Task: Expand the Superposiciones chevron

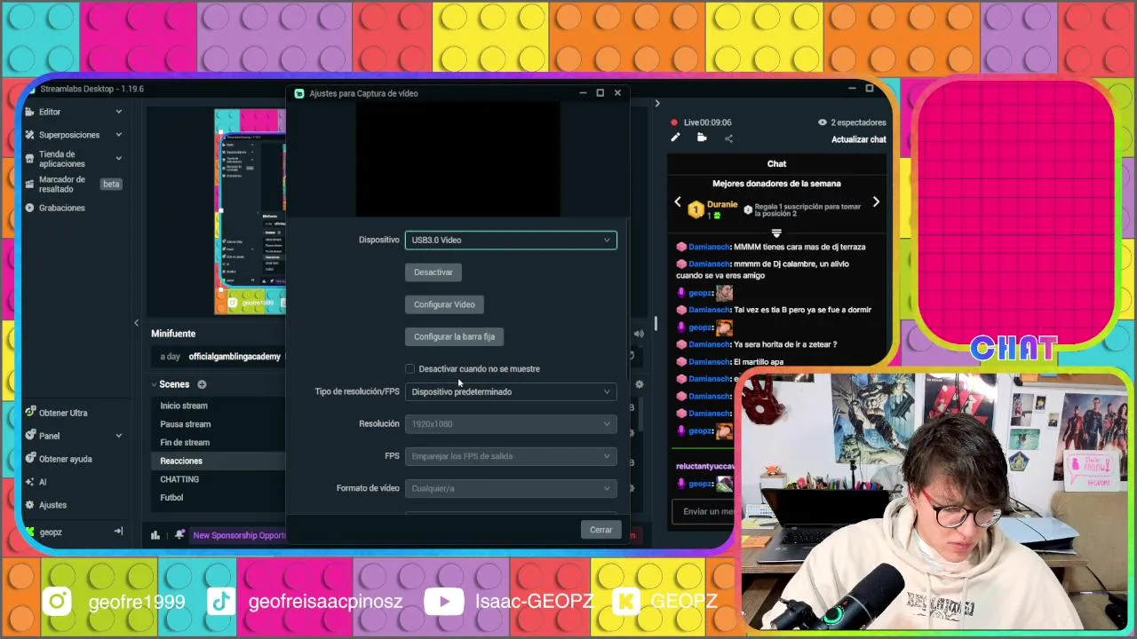Action: pos(118,135)
